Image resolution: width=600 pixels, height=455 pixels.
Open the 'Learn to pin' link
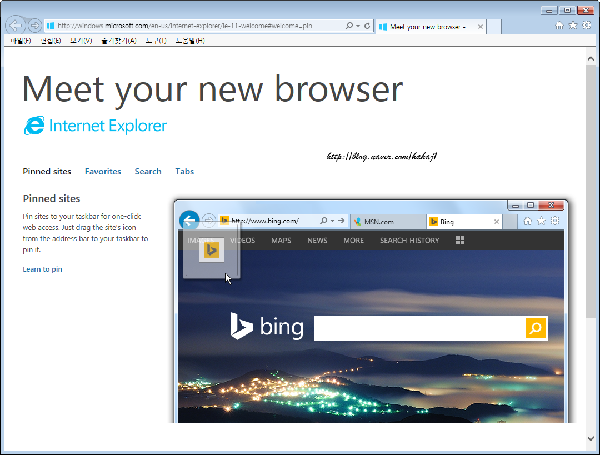[42, 269]
